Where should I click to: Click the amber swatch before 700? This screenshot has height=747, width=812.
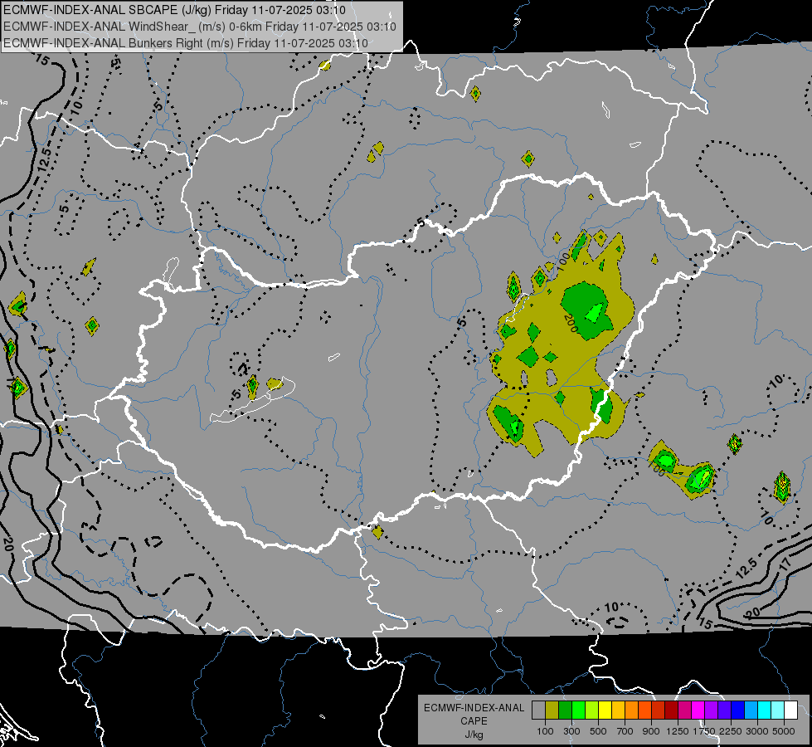pyautogui.click(x=618, y=710)
